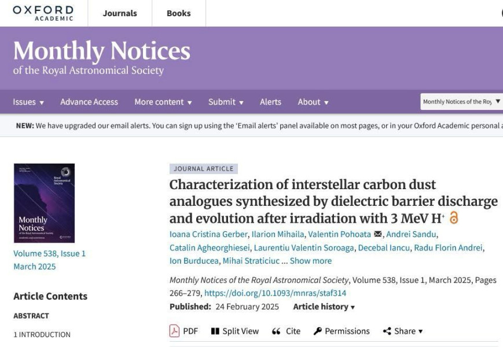Open the journal selector combo box
Viewport: 503px width, 347px height.
tap(462, 102)
